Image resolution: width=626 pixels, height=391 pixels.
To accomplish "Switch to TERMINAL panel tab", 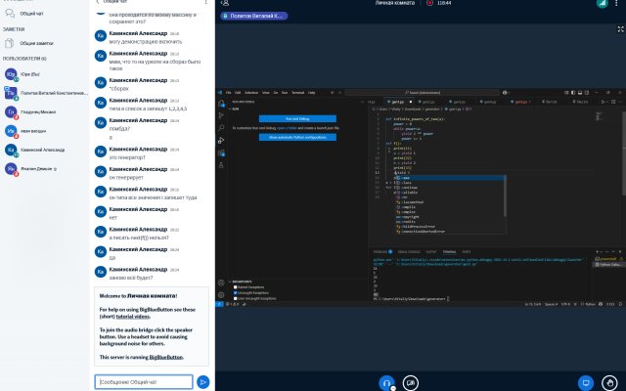I will point(449,252).
